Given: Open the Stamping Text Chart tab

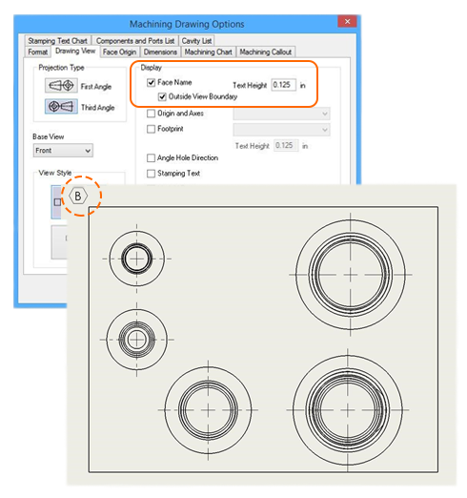Looking at the screenshot, I should pos(57,41).
